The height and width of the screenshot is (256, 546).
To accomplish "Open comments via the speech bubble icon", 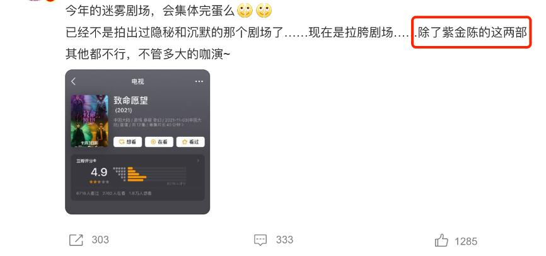I will pyautogui.click(x=260, y=240).
